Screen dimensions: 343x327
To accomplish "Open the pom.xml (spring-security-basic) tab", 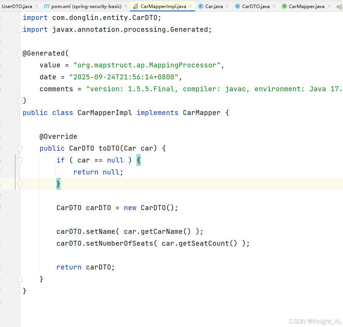I will [86, 7].
